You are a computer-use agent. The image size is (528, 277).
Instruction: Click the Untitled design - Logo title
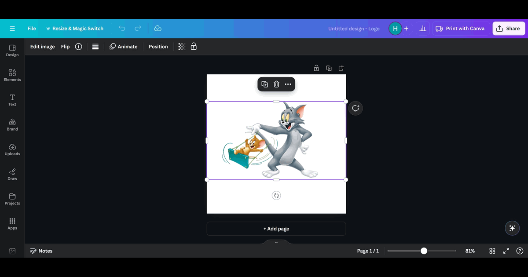click(x=354, y=29)
